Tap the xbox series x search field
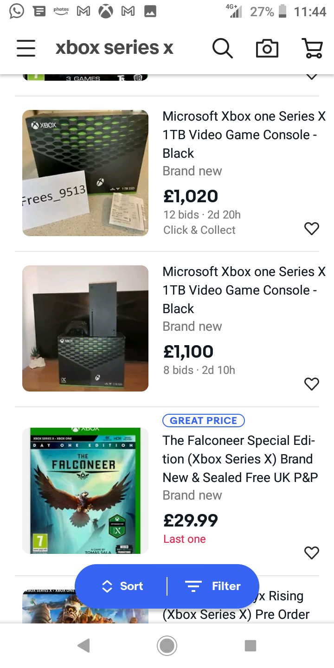 (114, 48)
